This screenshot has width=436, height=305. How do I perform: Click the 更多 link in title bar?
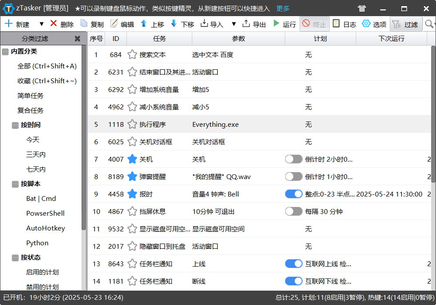click(x=283, y=8)
